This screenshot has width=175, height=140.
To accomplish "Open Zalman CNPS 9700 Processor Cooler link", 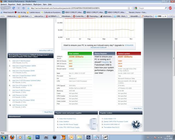I will 116,121.
